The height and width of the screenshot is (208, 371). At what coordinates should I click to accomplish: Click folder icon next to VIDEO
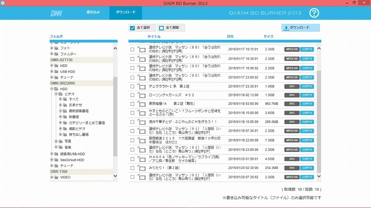pos(56,178)
